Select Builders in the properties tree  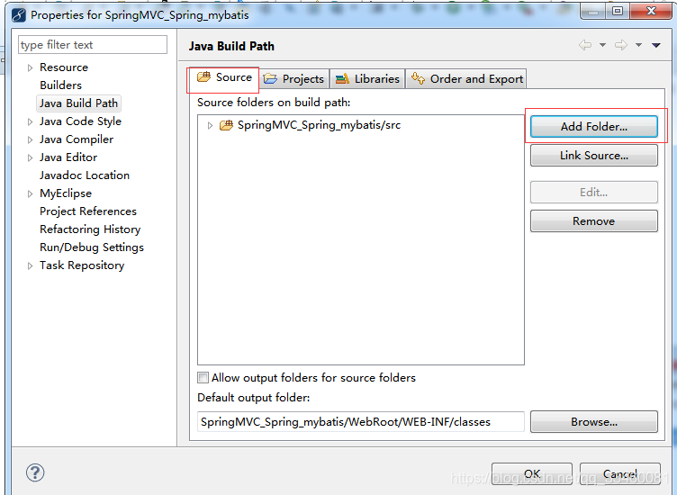(61, 85)
